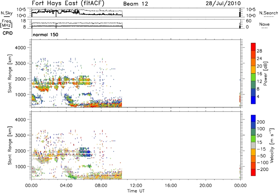Click the date '28/Jul/2010'

tap(223, 3)
